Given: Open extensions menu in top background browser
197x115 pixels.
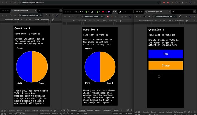Looking at the screenshot, I should tap(176, 2).
